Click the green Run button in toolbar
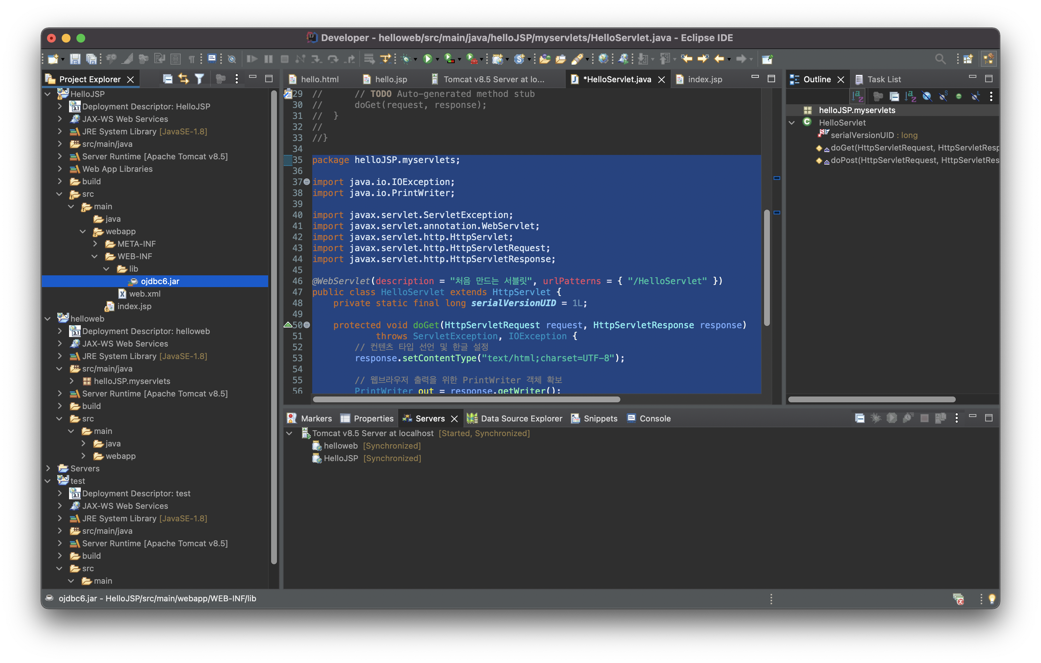This screenshot has height=663, width=1041. point(427,59)
